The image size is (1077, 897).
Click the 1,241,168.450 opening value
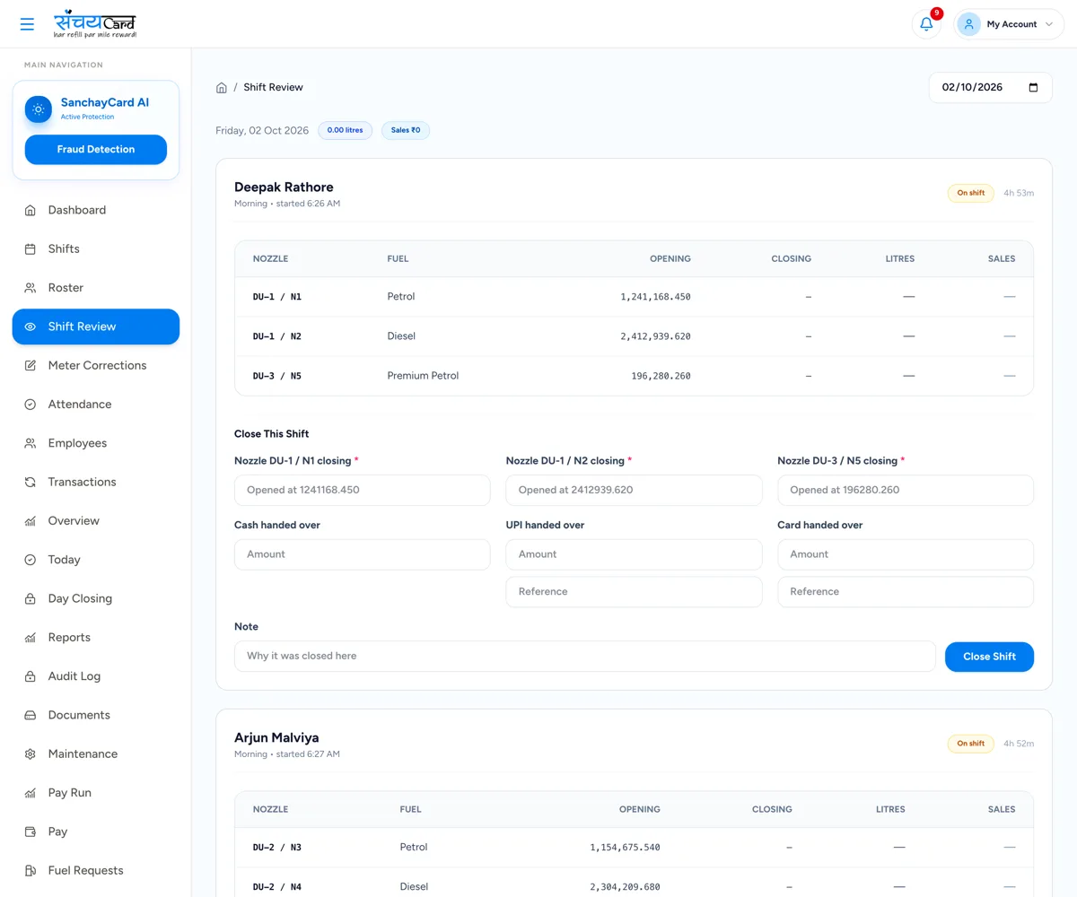(x=655, y=297)
